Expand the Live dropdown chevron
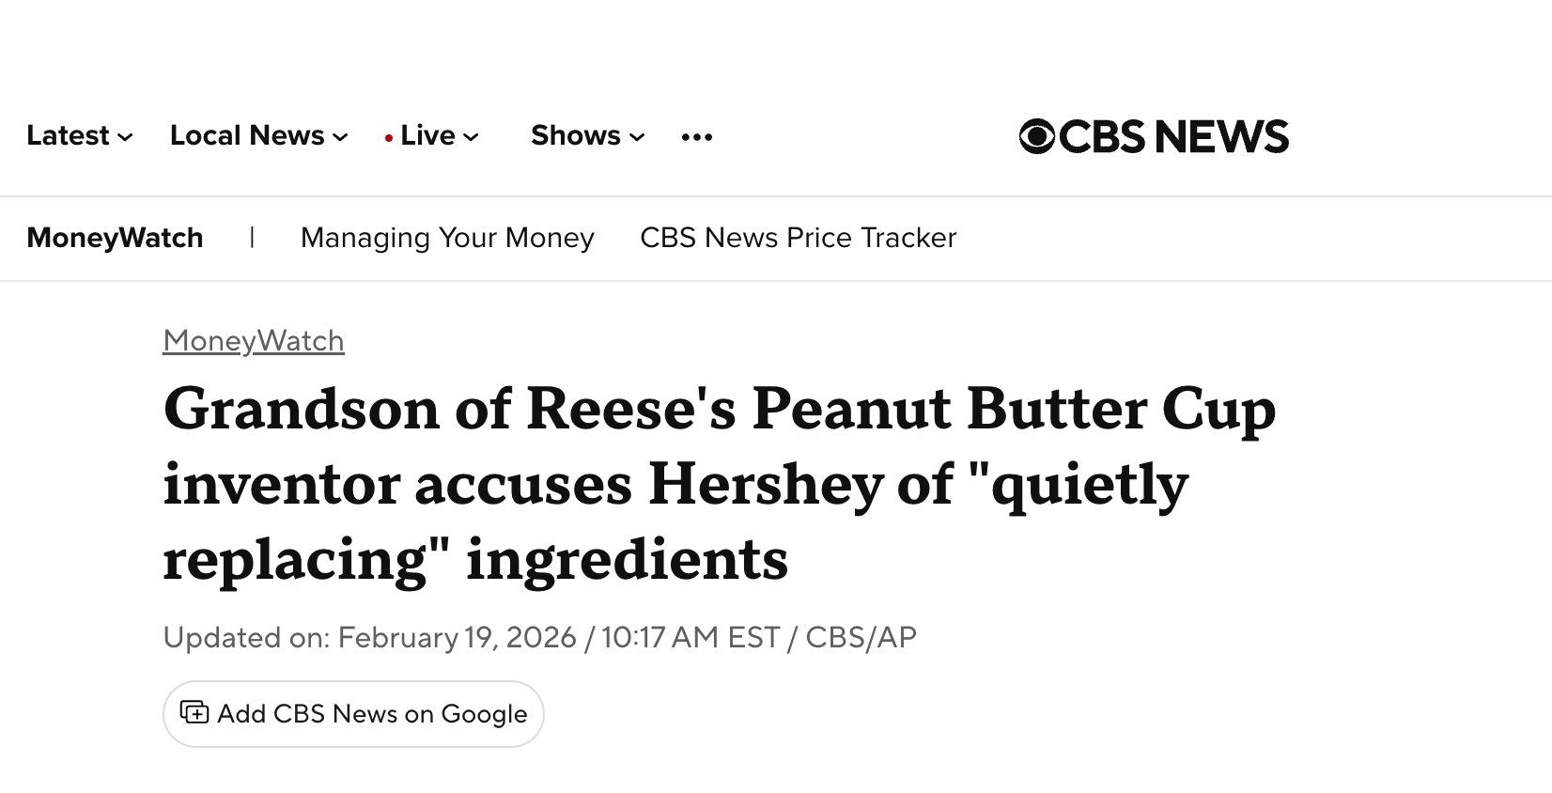1552x793 pixels. point(471,137)
